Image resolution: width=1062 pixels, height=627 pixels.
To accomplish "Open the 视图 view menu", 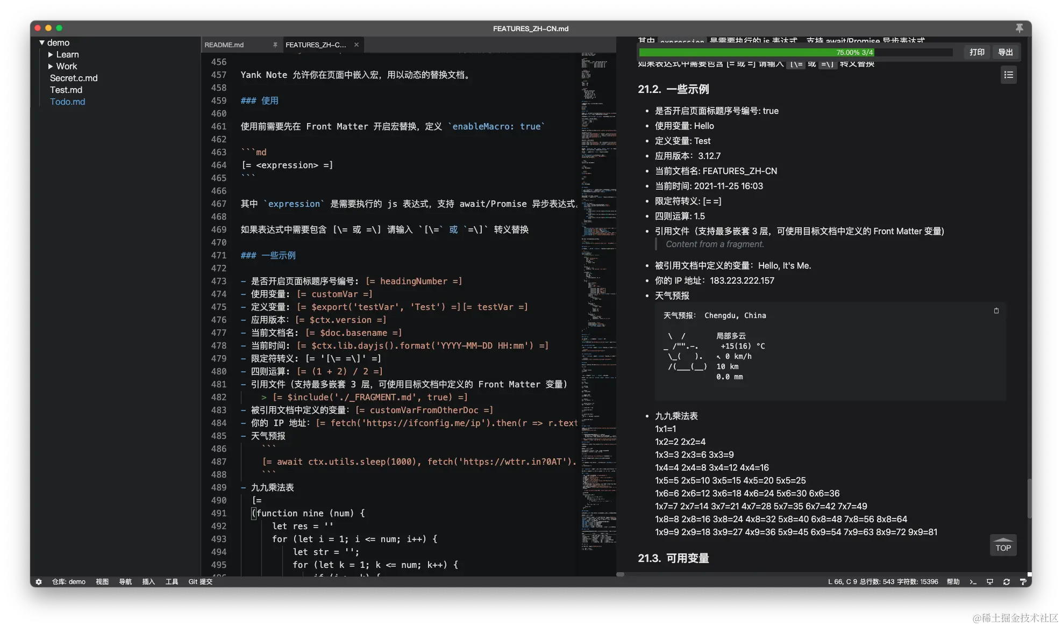I will (102, 582).
